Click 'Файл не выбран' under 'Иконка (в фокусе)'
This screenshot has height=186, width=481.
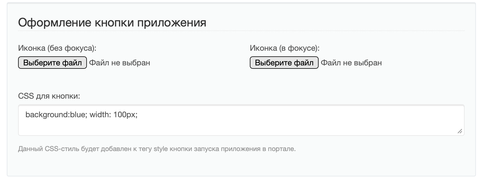point(351,63)
